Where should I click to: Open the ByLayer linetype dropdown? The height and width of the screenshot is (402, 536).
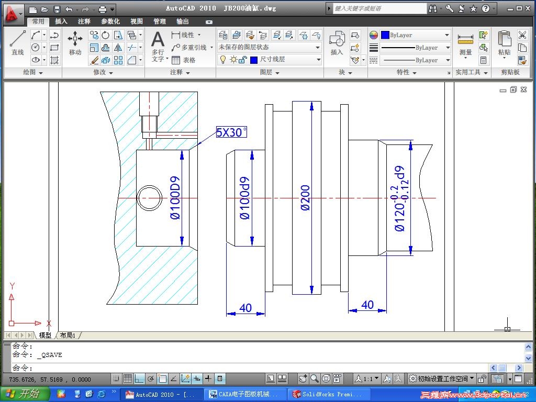448,60
